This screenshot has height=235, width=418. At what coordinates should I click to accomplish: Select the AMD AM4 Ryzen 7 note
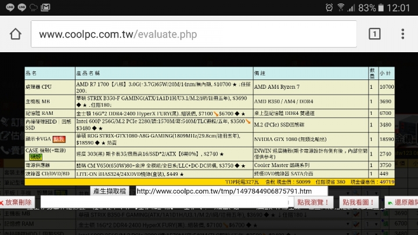click(311, 87)
